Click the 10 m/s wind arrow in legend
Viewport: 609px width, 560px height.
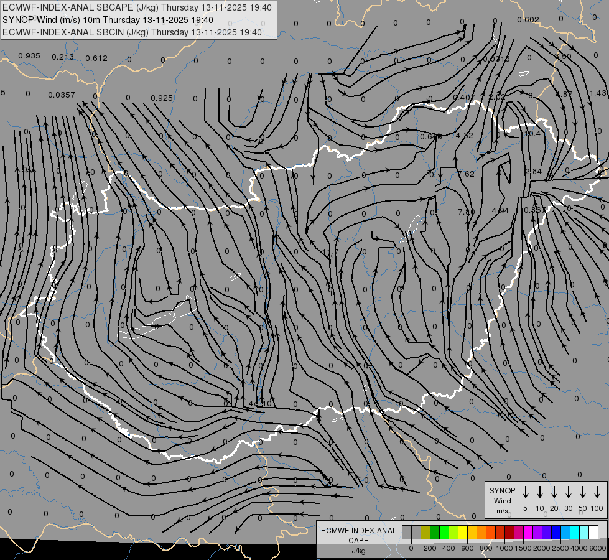(540, 492)
